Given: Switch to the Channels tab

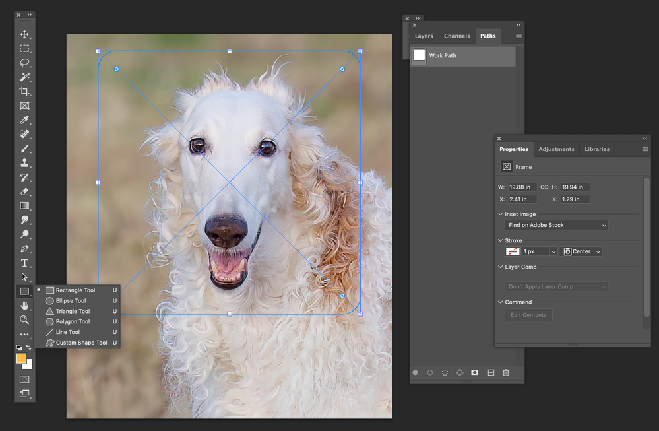Looking at the screenshot, I should tap(457, 36).
